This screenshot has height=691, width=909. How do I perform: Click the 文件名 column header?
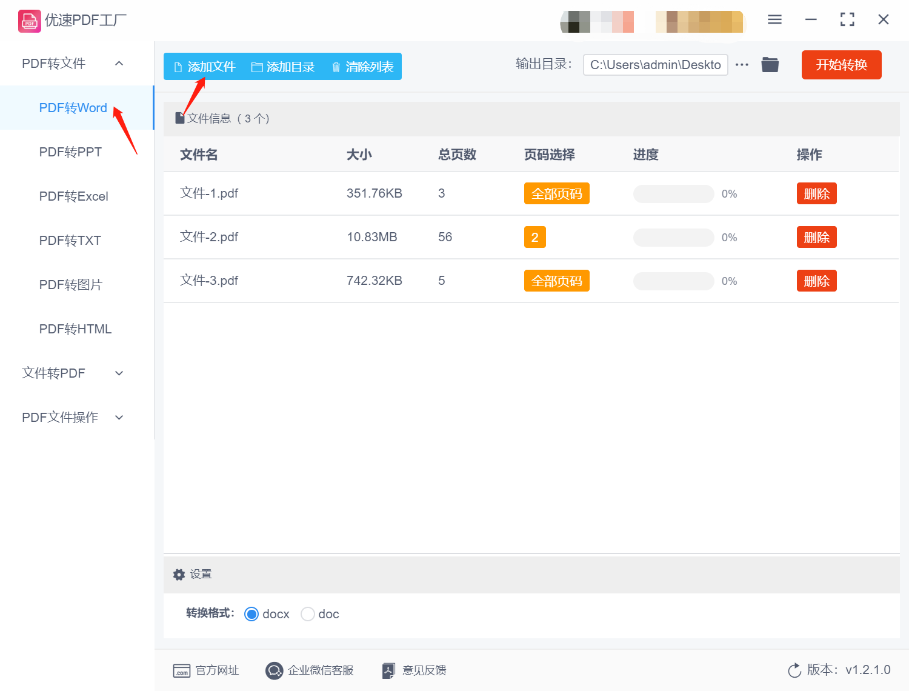(x=199, y=155)
